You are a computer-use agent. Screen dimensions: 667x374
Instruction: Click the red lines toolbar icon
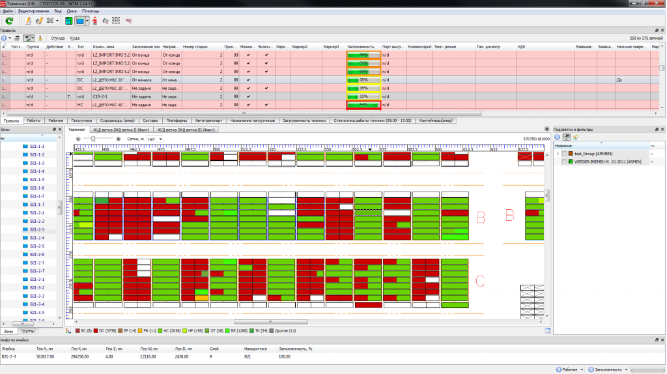(128, 21)
